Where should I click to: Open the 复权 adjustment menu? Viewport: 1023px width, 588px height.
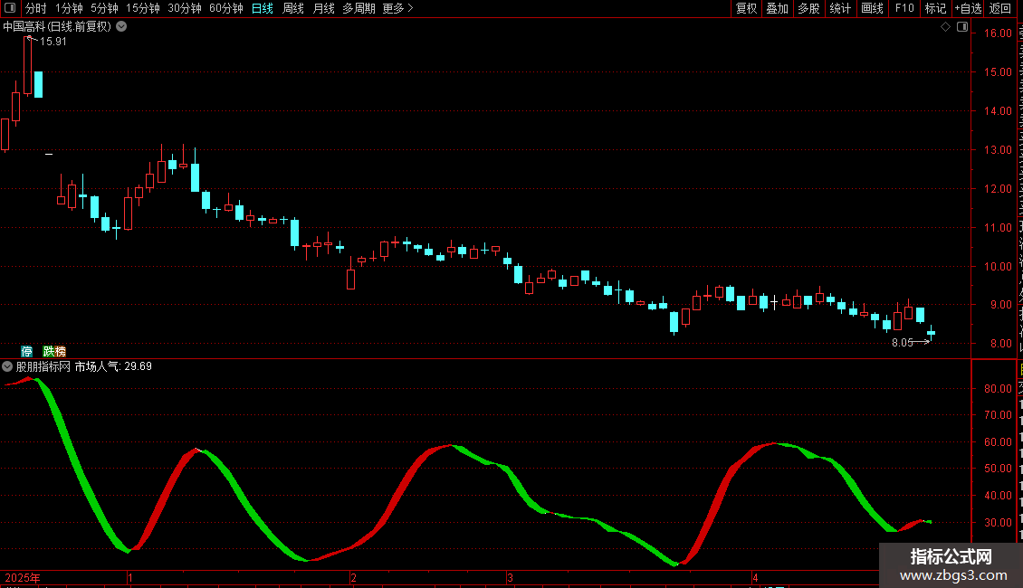tap(746, 8)
